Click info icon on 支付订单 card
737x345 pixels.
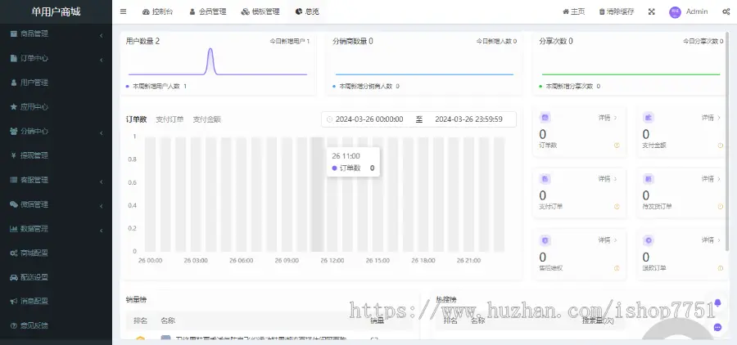617,207
